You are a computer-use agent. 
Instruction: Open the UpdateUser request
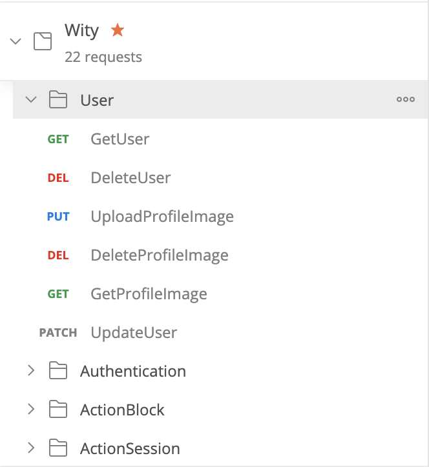(134, 333)
